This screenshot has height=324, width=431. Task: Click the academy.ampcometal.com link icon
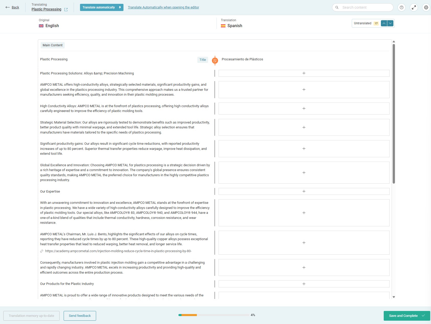42,251
